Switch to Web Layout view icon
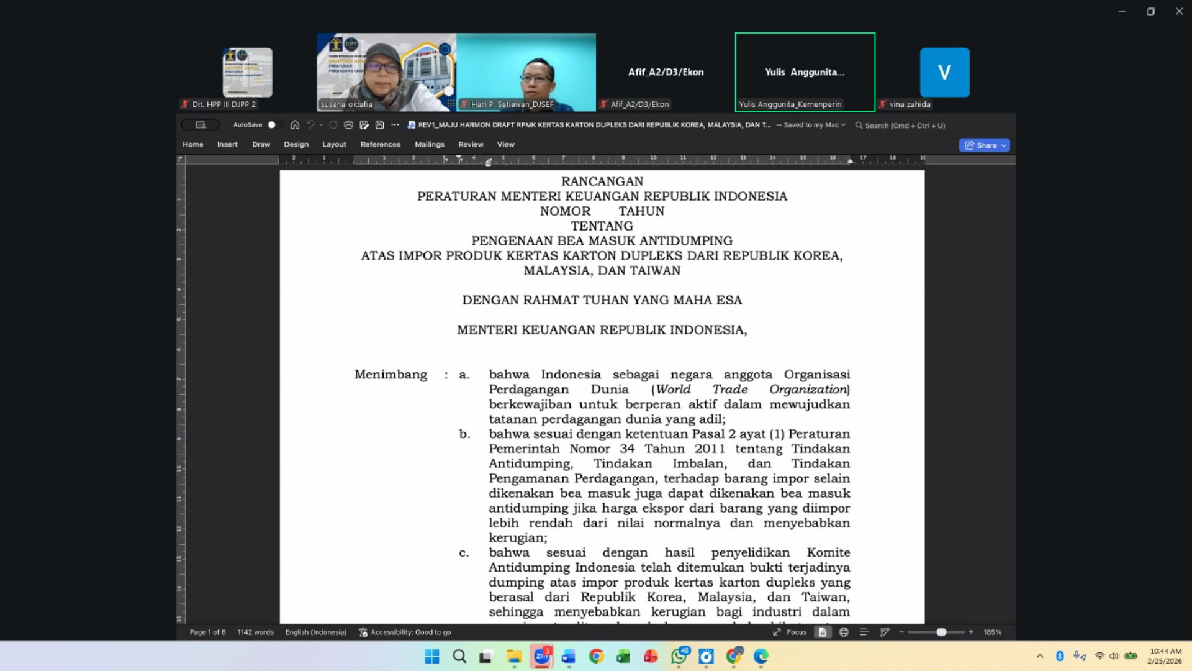 844,632
